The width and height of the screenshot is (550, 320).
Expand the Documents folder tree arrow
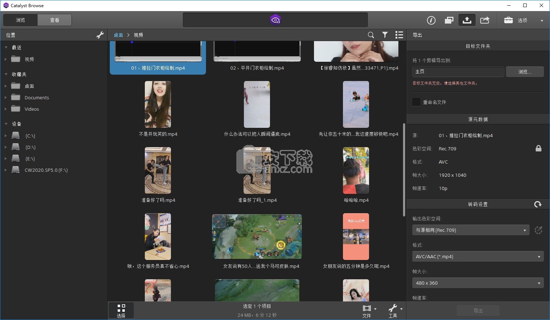[5, 97]
